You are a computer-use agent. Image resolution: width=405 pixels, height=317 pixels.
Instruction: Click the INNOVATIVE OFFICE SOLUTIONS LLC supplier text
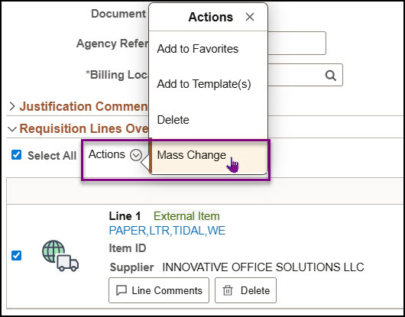(x=263, y=267)
